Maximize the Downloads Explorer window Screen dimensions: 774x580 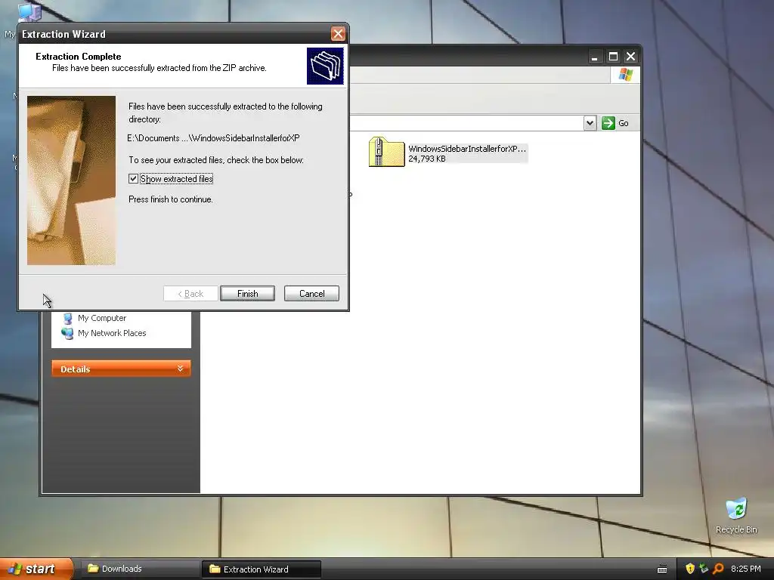[613, 57]
